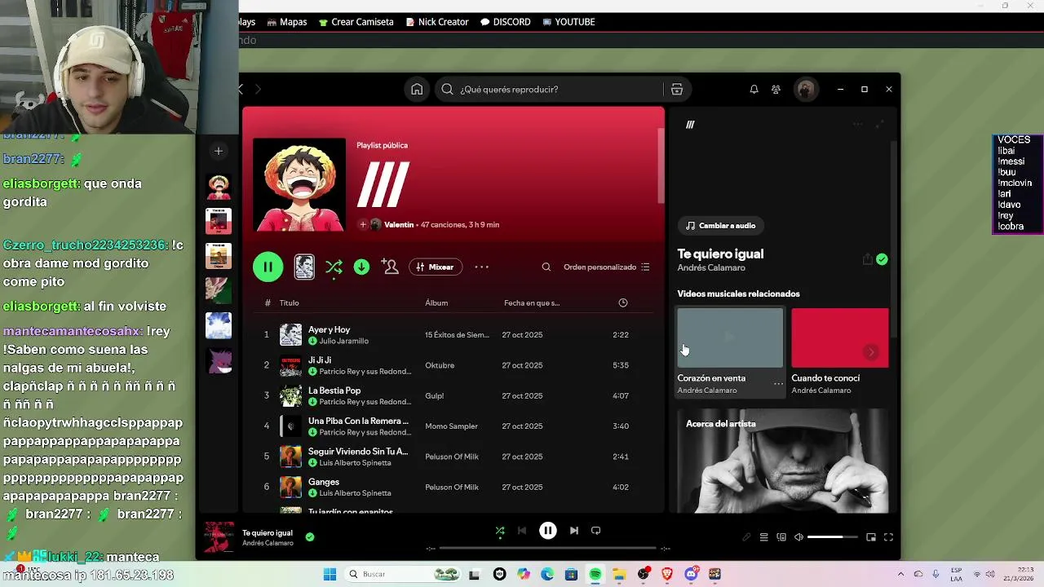Sort by the Título column header

[289, 303]
